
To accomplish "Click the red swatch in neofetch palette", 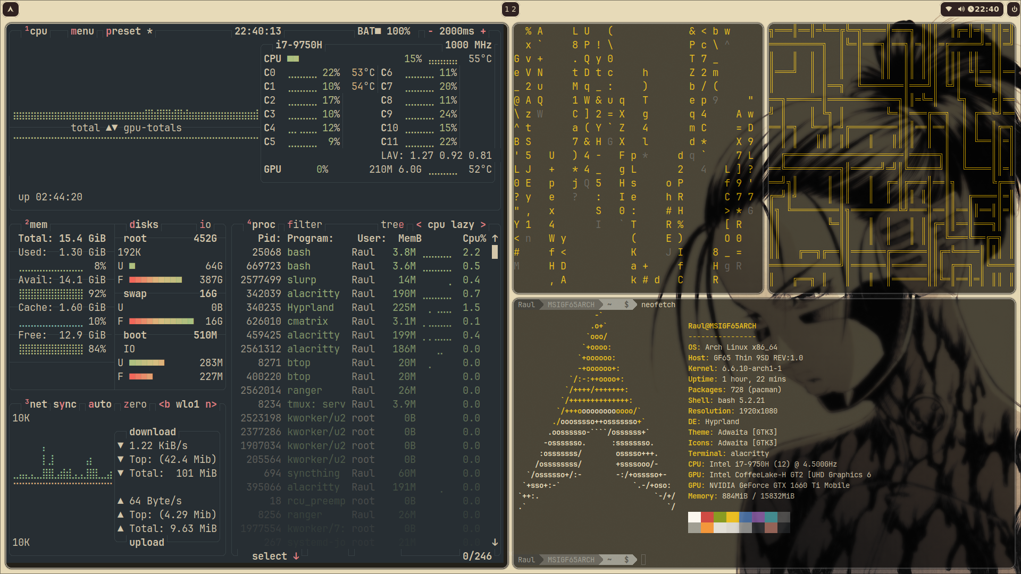I will coord(707,517).
